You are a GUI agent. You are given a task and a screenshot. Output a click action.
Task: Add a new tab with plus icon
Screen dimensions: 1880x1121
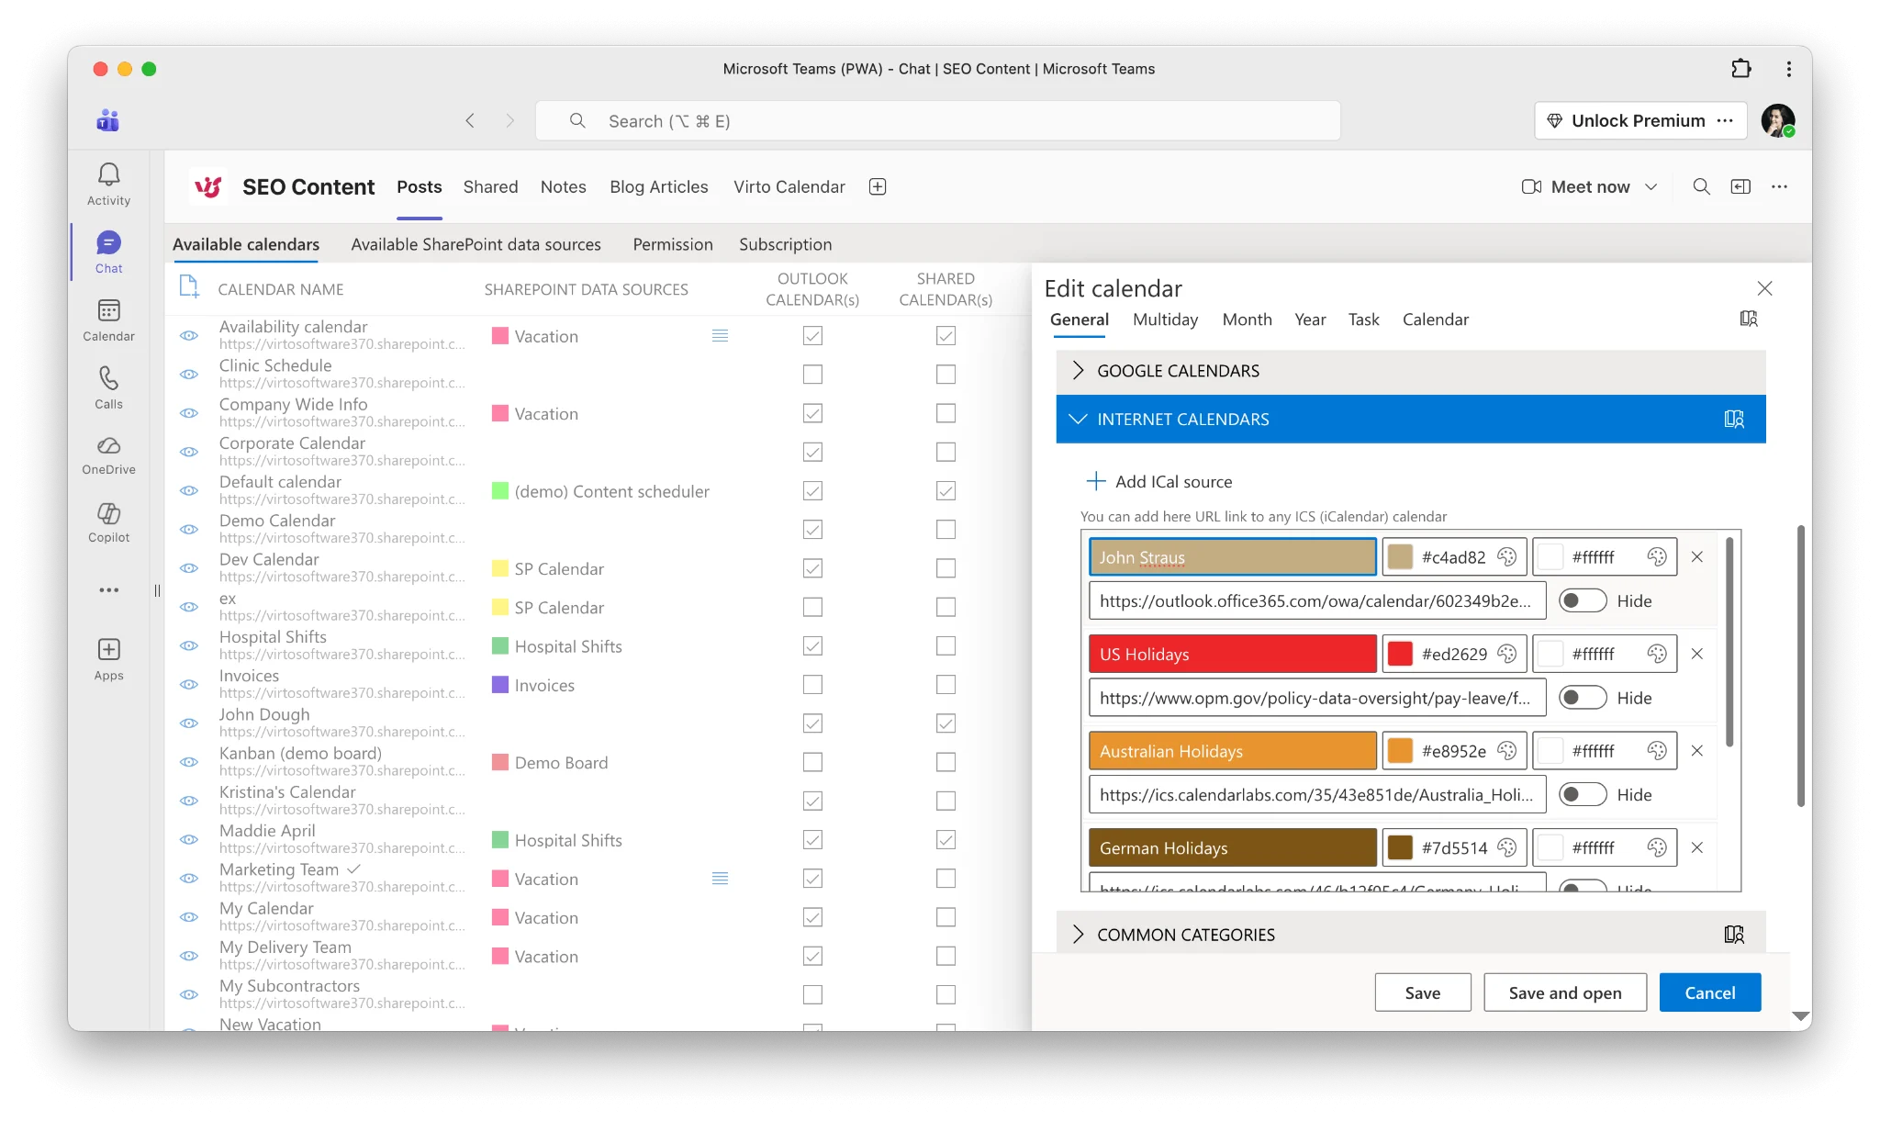(x=878, y=186)
